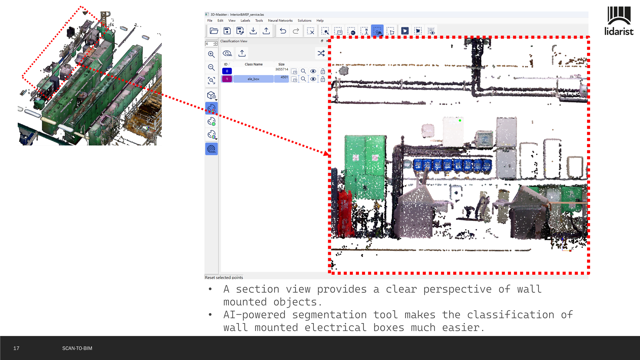Zoom out with the magnifier minus icon
Image resolution: width=640 pixels, height=360 pixels.
[211, 67]
